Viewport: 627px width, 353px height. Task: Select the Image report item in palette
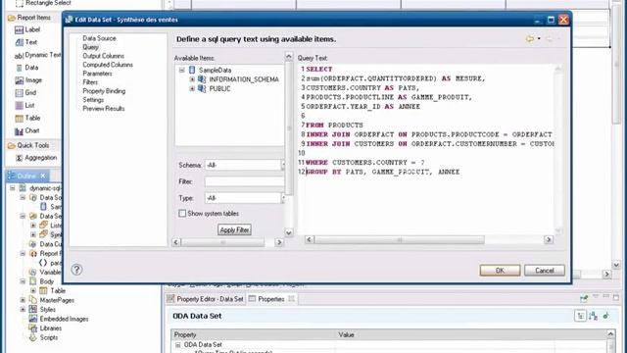[x=28, y=80]
